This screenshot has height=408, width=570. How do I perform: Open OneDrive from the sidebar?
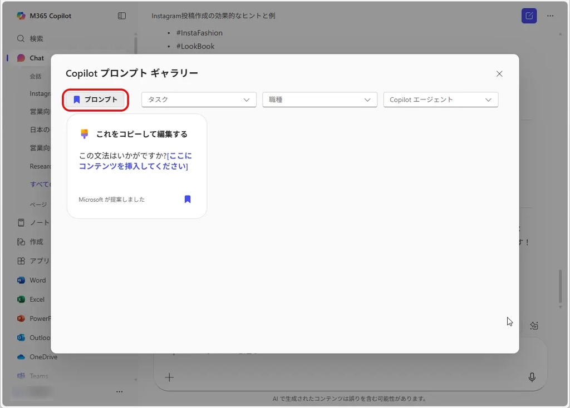point(43,357)
